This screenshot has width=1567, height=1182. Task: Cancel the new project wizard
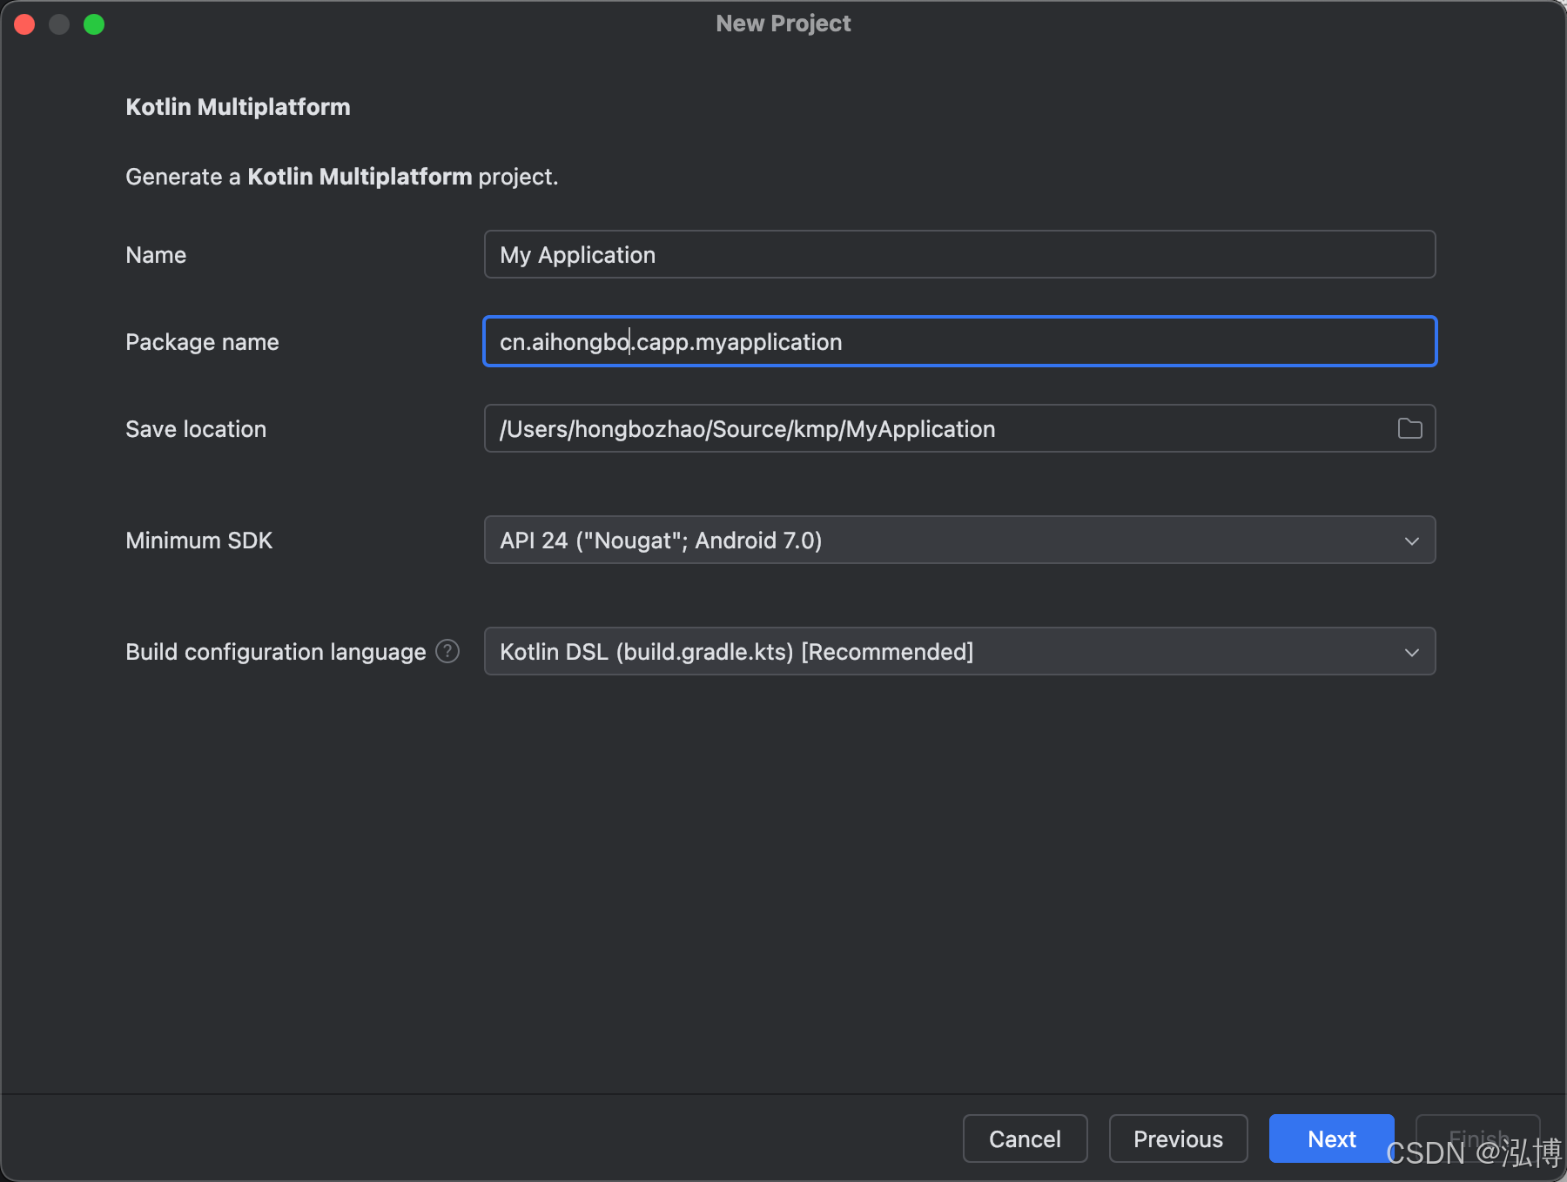1025,1138
